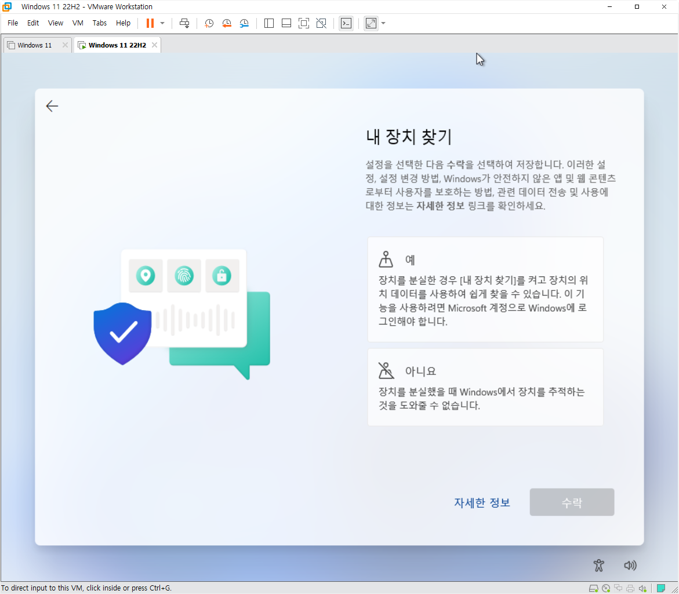Screen dimensions: 679x594
Task: Select the 아니요 option for Find my device
Action: point(485,387)
